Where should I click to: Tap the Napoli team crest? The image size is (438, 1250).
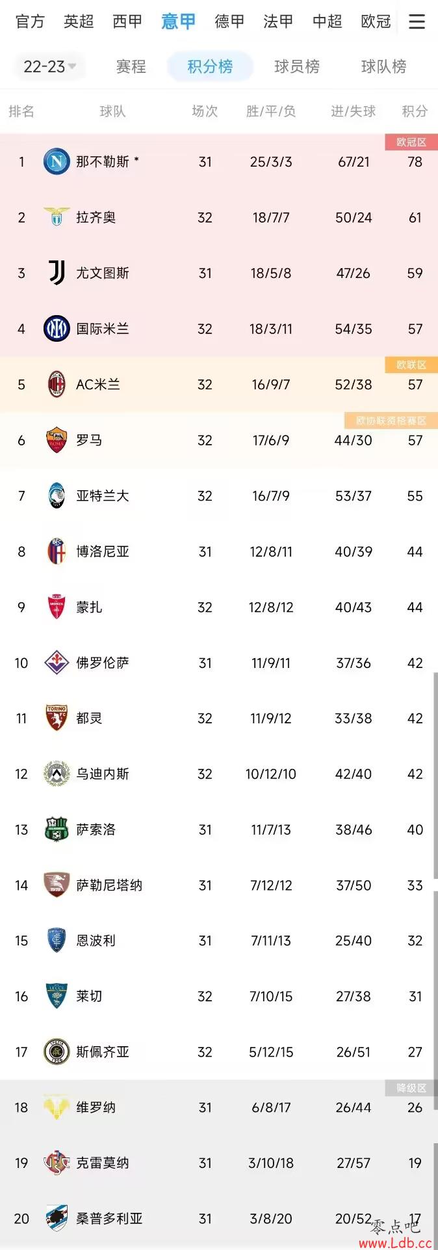[x=57, y=161]
